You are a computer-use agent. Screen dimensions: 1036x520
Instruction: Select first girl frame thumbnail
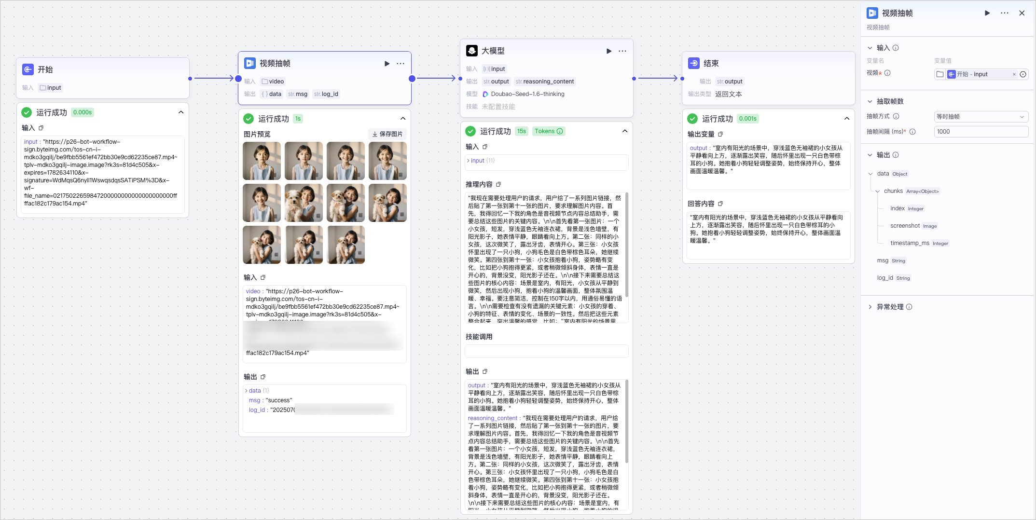262,161
